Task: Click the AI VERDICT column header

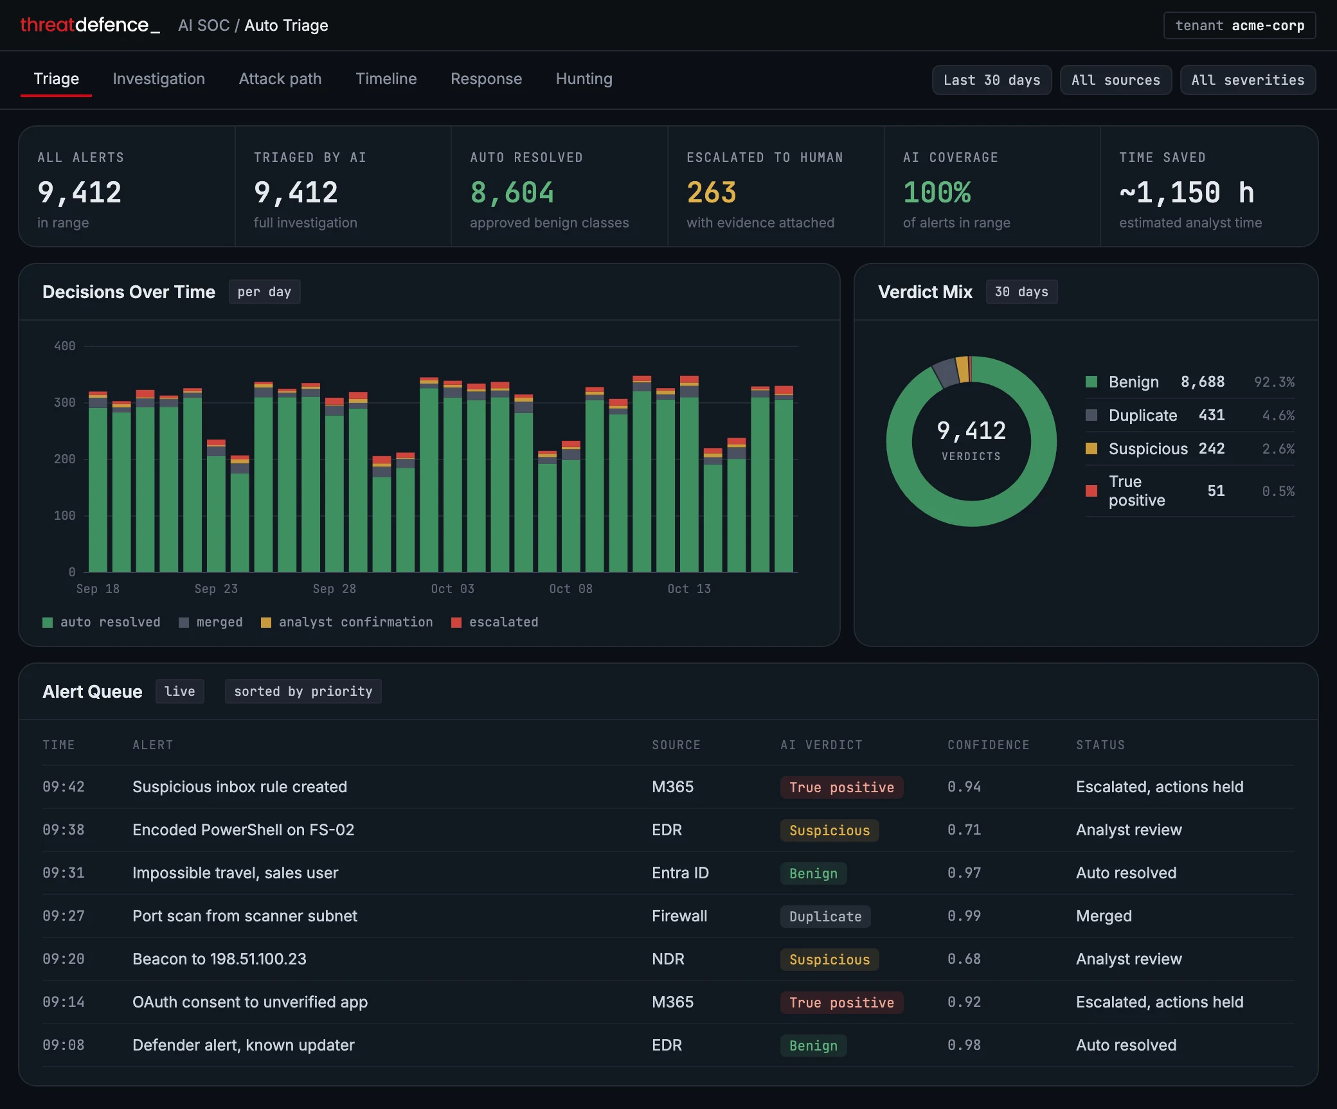Action: coord(821,745)
